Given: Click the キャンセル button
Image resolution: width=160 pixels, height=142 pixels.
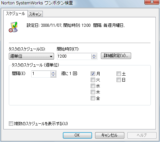Looking at the screenshot, I should click(110, 135).
